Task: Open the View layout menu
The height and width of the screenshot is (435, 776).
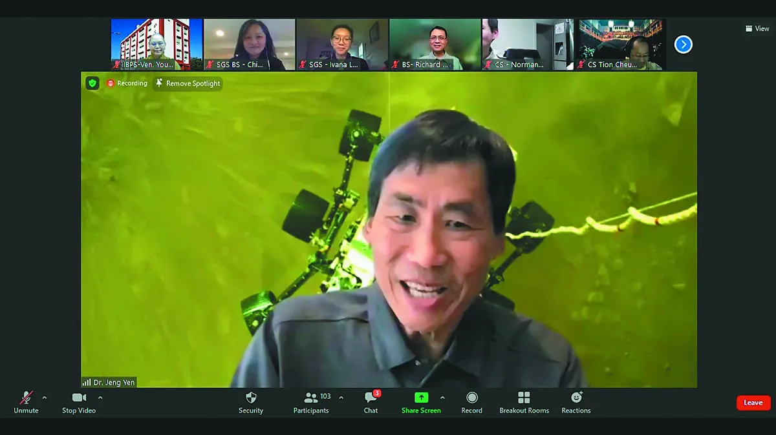Action: pyautogui.click(x=757, y=28)
